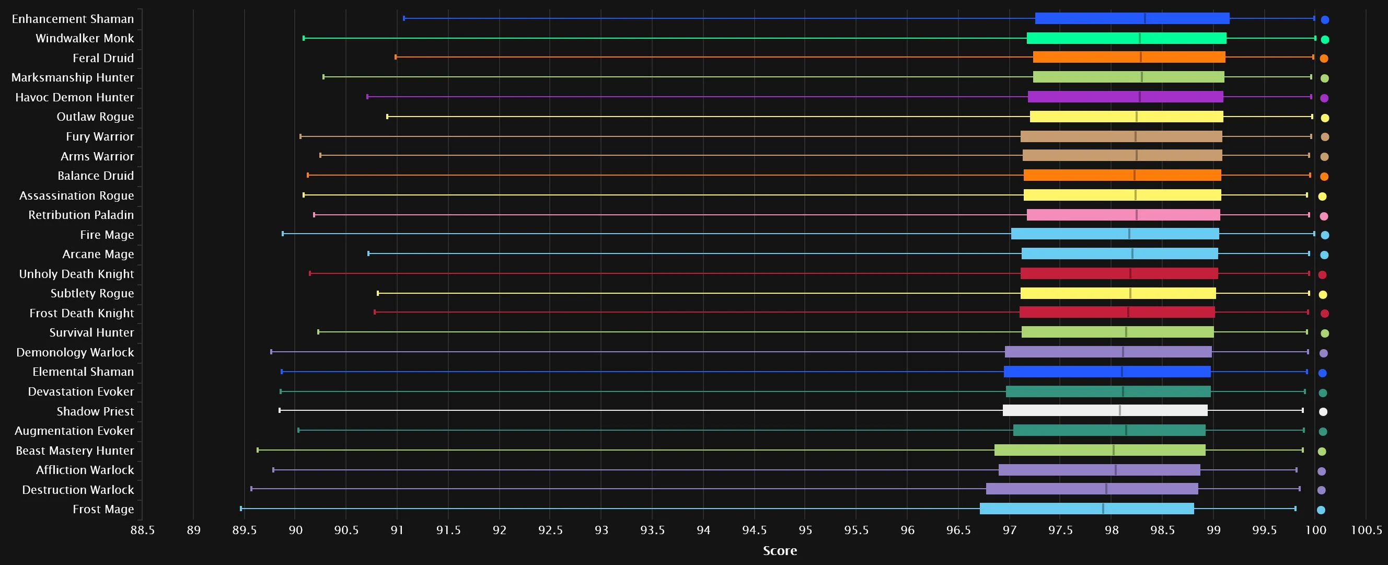The image size is (1388, 565).
Task: Click the Outlaw Rogue outlier dot
Action: click(1325, 118)
